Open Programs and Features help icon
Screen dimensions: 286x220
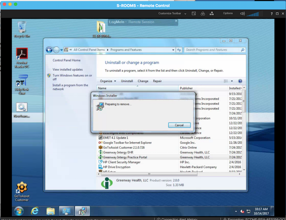240,81
